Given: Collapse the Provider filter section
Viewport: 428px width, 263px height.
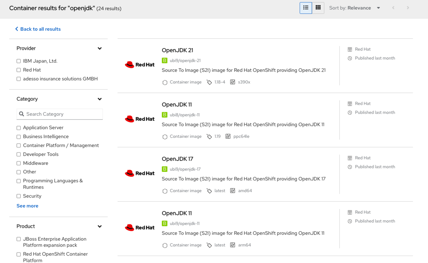Looking at the screenshot, I should (100, 48).
